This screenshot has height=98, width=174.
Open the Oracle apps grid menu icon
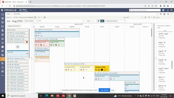[x=2, y=10]
